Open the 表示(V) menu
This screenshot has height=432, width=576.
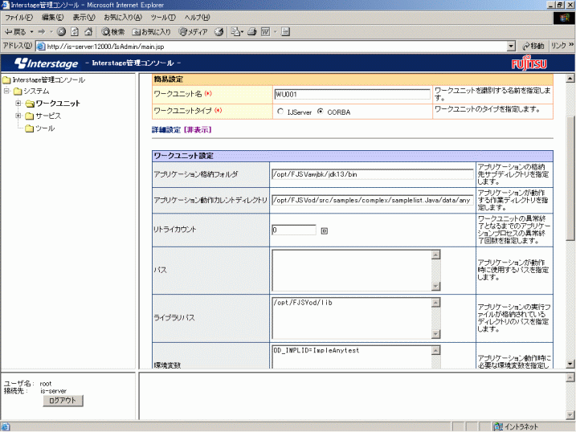[84, 17]
